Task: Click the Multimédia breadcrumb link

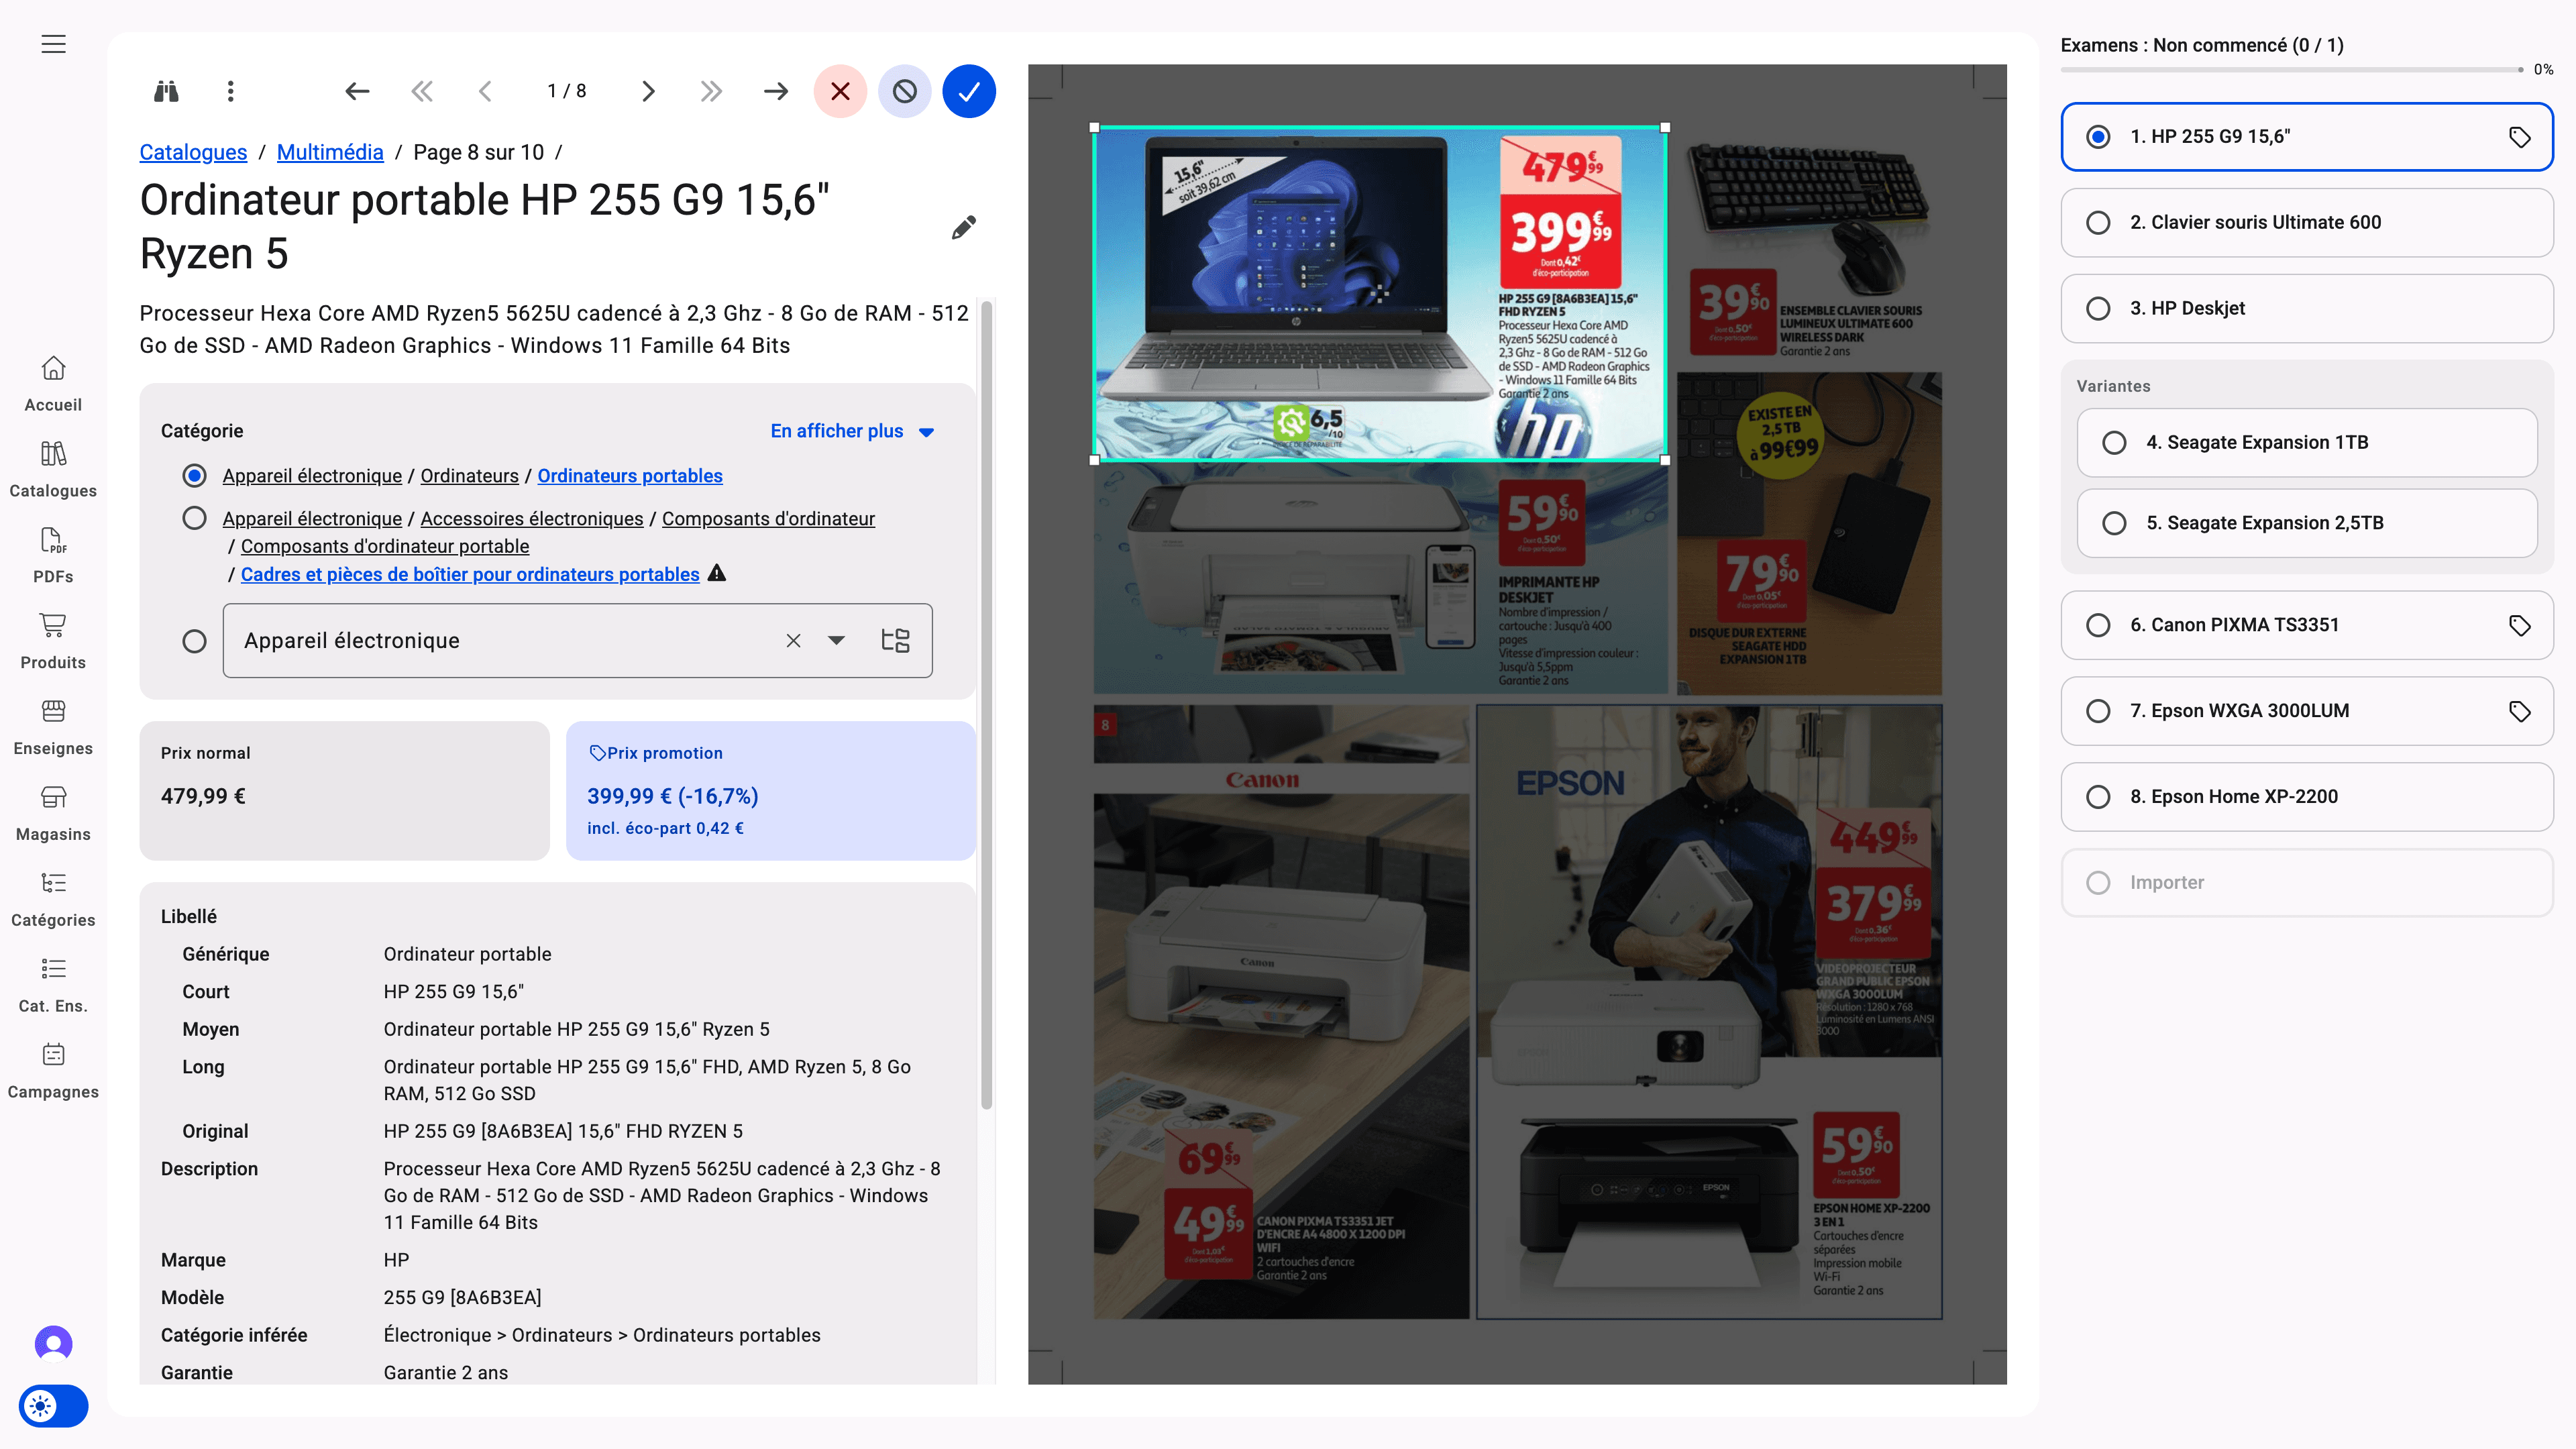Action: point(330,152)
